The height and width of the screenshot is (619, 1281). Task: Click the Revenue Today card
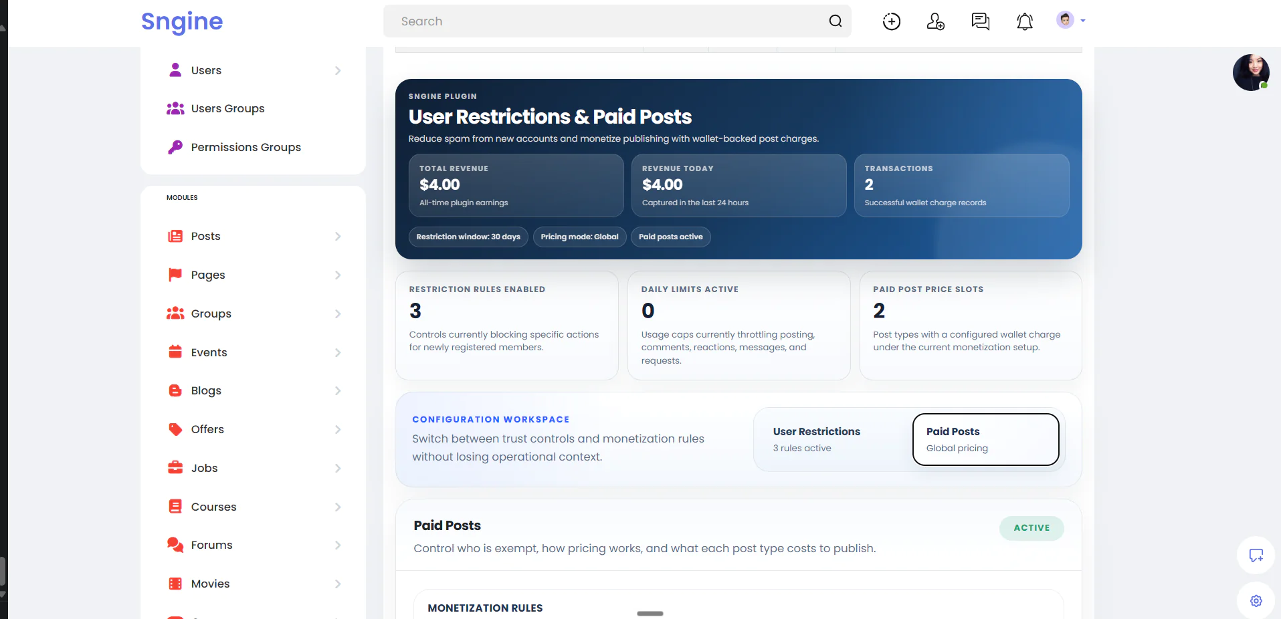pos(739,185)
